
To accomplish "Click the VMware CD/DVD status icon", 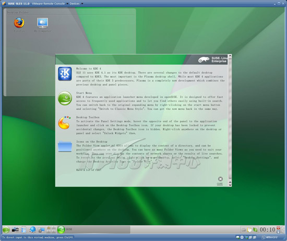I will point(242,237).
